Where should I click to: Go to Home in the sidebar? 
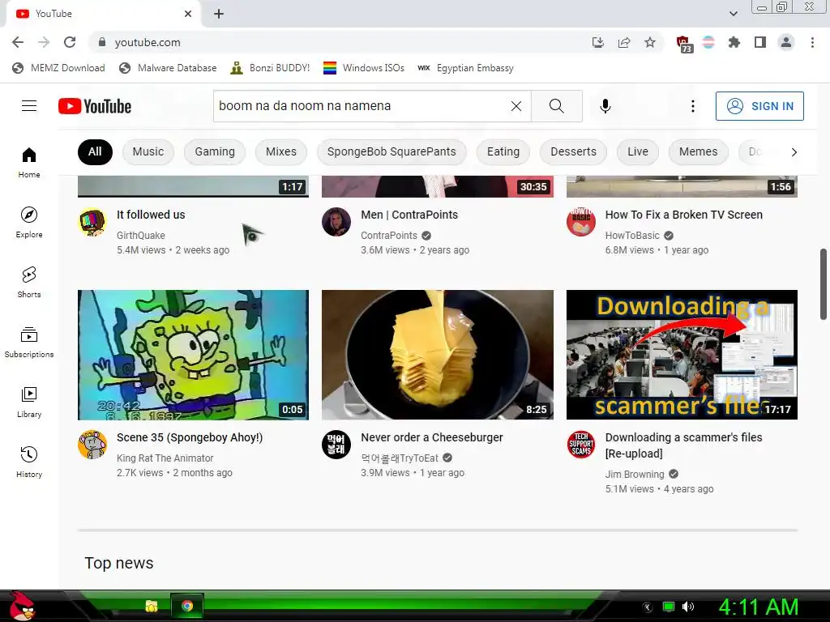point(29,162)
